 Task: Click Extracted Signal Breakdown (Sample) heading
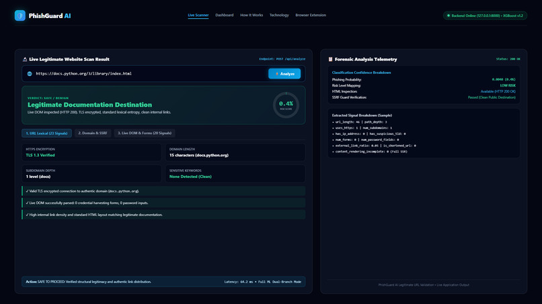[x=362, y=115]
